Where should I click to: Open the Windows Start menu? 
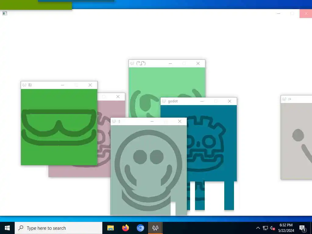point(7,228)
